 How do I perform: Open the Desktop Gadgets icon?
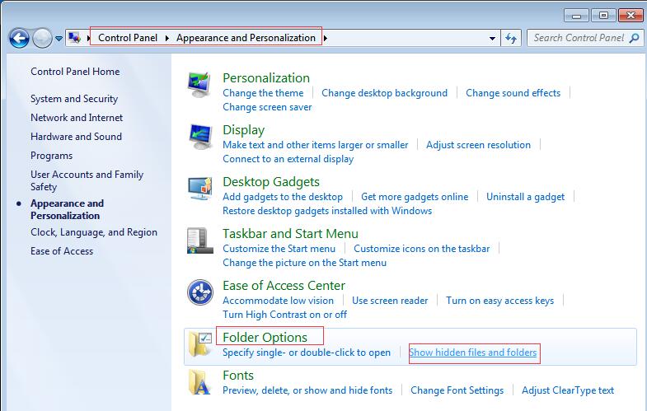pyautogui.click(x=200, y=189)
